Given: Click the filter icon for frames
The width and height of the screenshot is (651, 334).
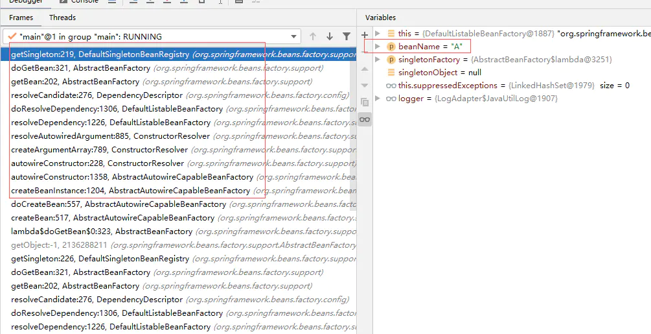Looking at the screenshot, I should (347, 36).
